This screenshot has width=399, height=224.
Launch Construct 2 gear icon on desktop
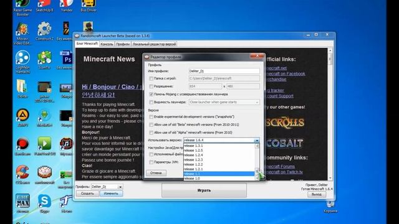click(x=44, y=32)
